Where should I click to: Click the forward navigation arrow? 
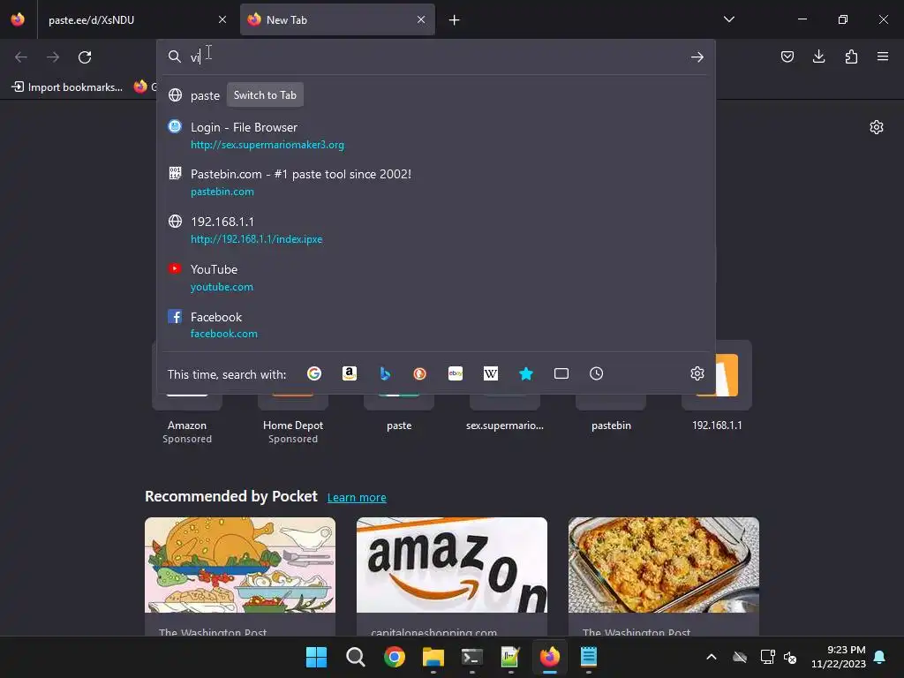click(53, 57)
